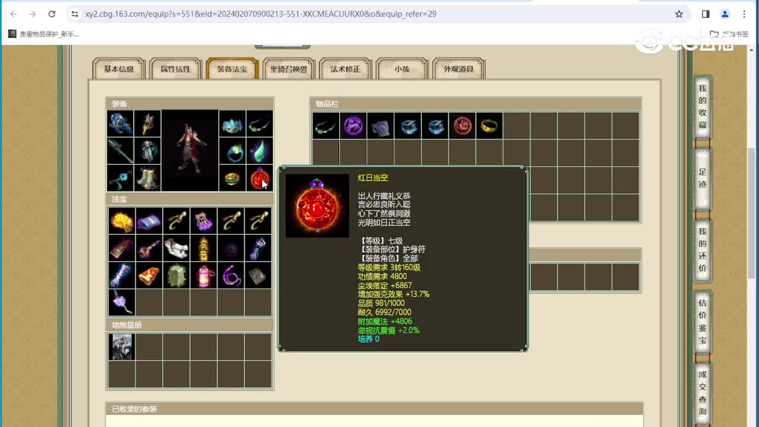The width and height of the screenshot is (759, 427).
Task: Select the boots icon in equipment panel
Action: 148,178
